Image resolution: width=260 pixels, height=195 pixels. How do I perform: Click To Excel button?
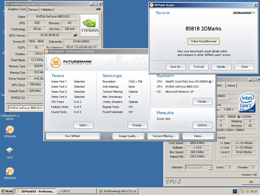[x=199, y=67]
